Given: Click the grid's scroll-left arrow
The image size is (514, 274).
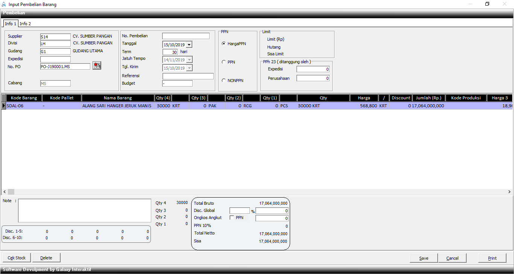Looking at the screenshot, I should [4, 192].
